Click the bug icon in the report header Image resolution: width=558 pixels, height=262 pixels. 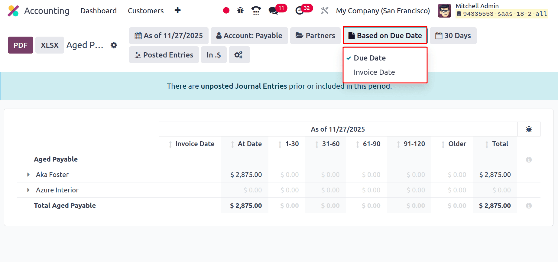pyautogui.click(x=529, y=129)
